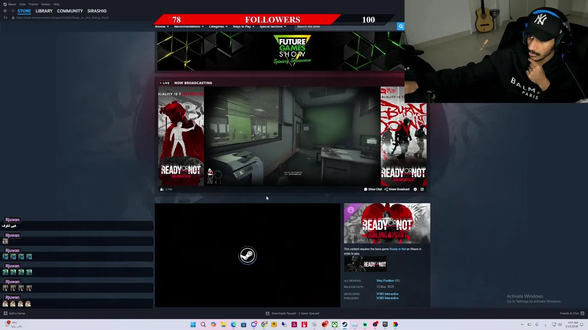Open the Games menu
588x330 pixels.
pos(45,4)
